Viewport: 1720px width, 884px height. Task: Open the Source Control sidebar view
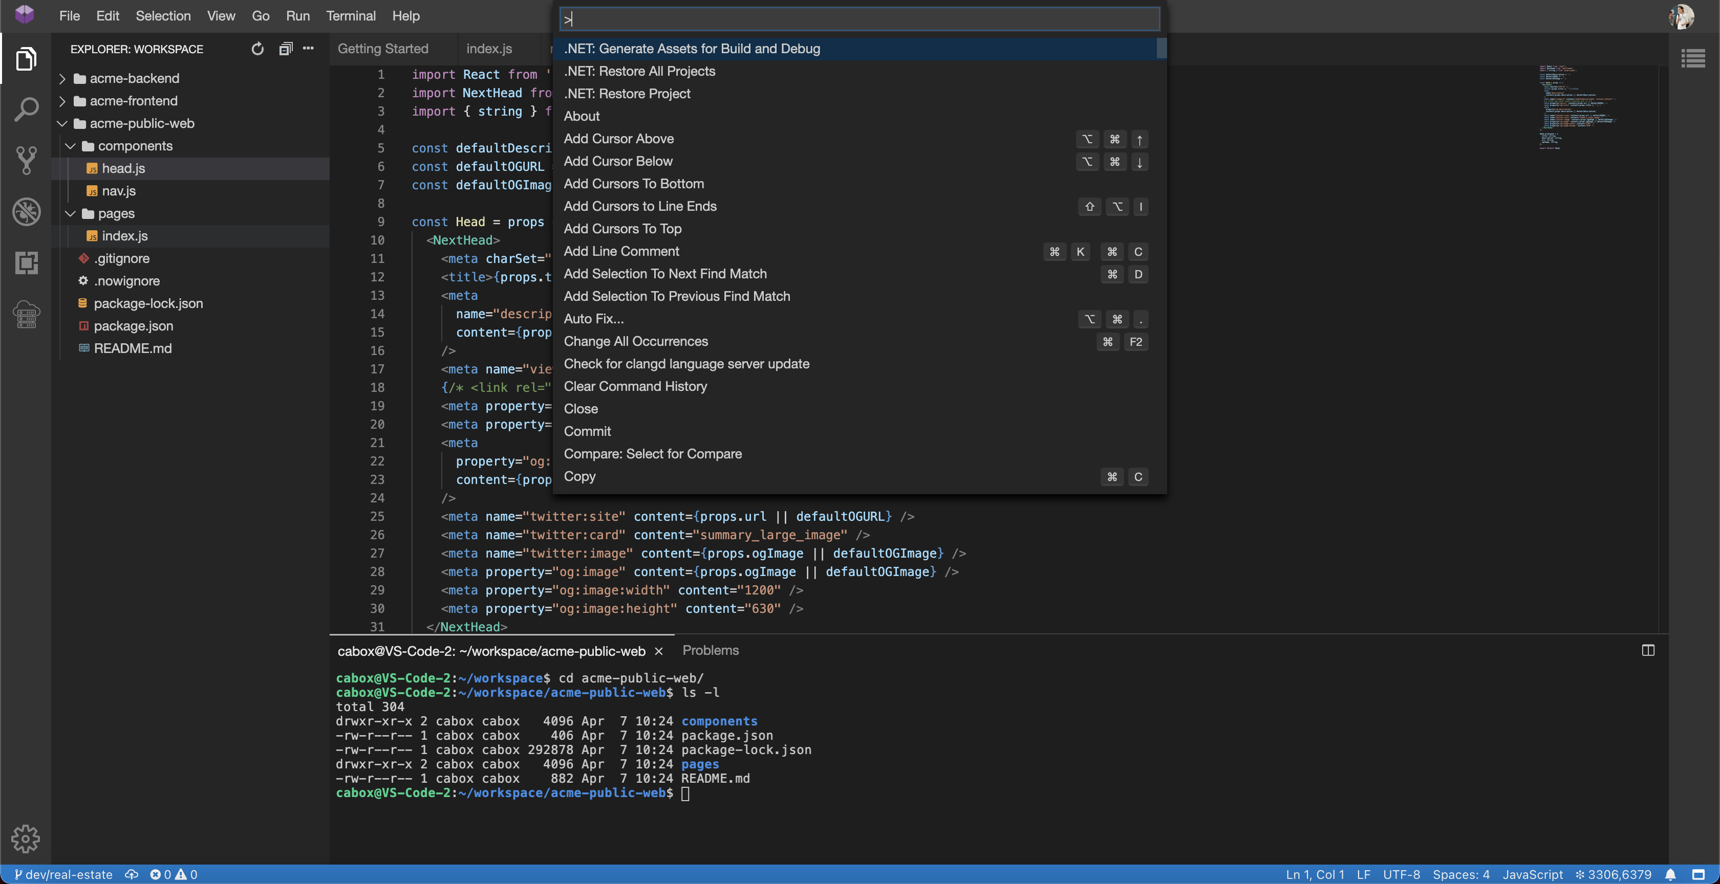coord(26,160)
